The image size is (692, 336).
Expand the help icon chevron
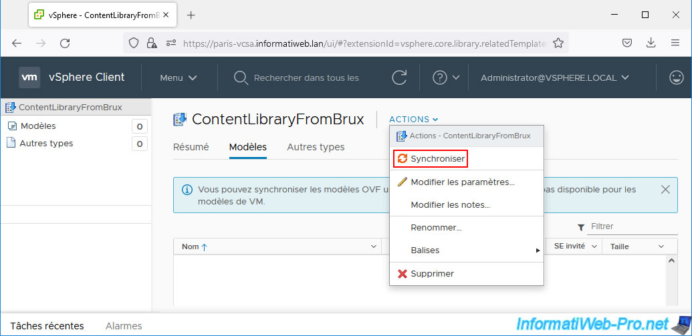[x=457, y=77]
